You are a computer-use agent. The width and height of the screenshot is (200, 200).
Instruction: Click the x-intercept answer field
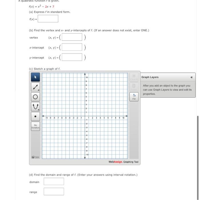pos(72,47)
